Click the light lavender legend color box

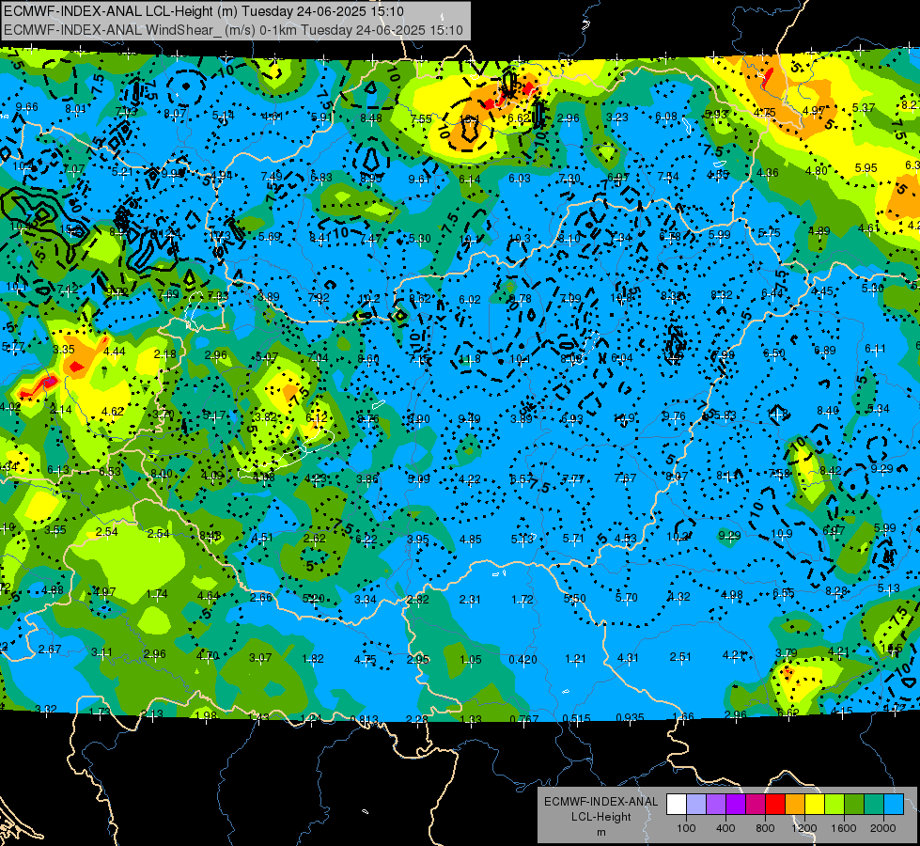tap(696, 805)
